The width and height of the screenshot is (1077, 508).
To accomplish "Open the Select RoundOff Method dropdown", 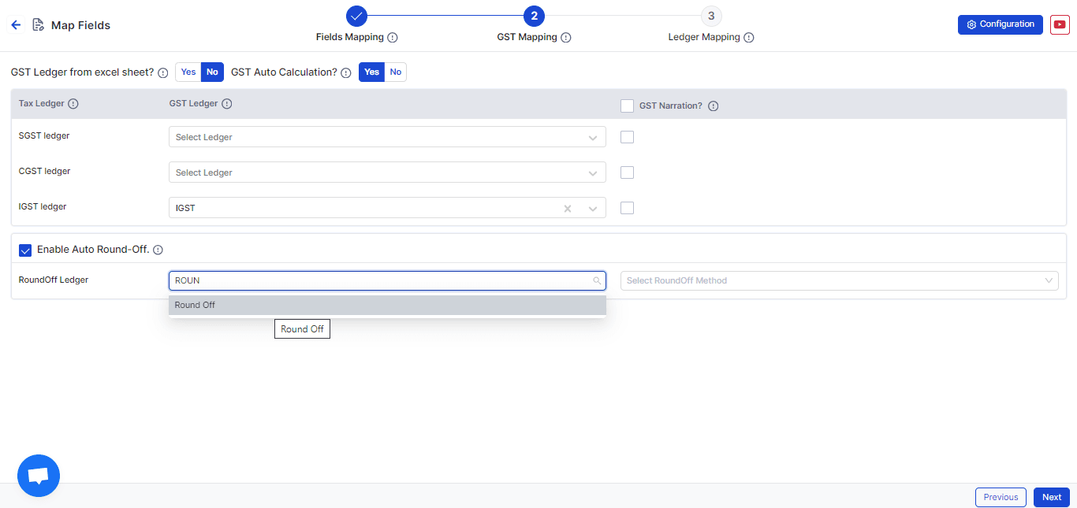I will (840, 280).
